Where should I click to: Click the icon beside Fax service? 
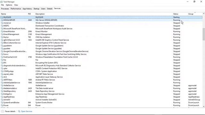2,60
